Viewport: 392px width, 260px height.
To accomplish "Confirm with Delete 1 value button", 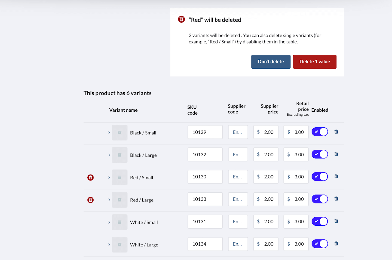I will tap(314, 62).
